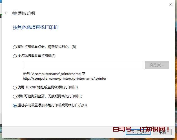Click the back arrow in the wizard header
Viewport: 177px width, 140px height.
click(x=6, y=13)
